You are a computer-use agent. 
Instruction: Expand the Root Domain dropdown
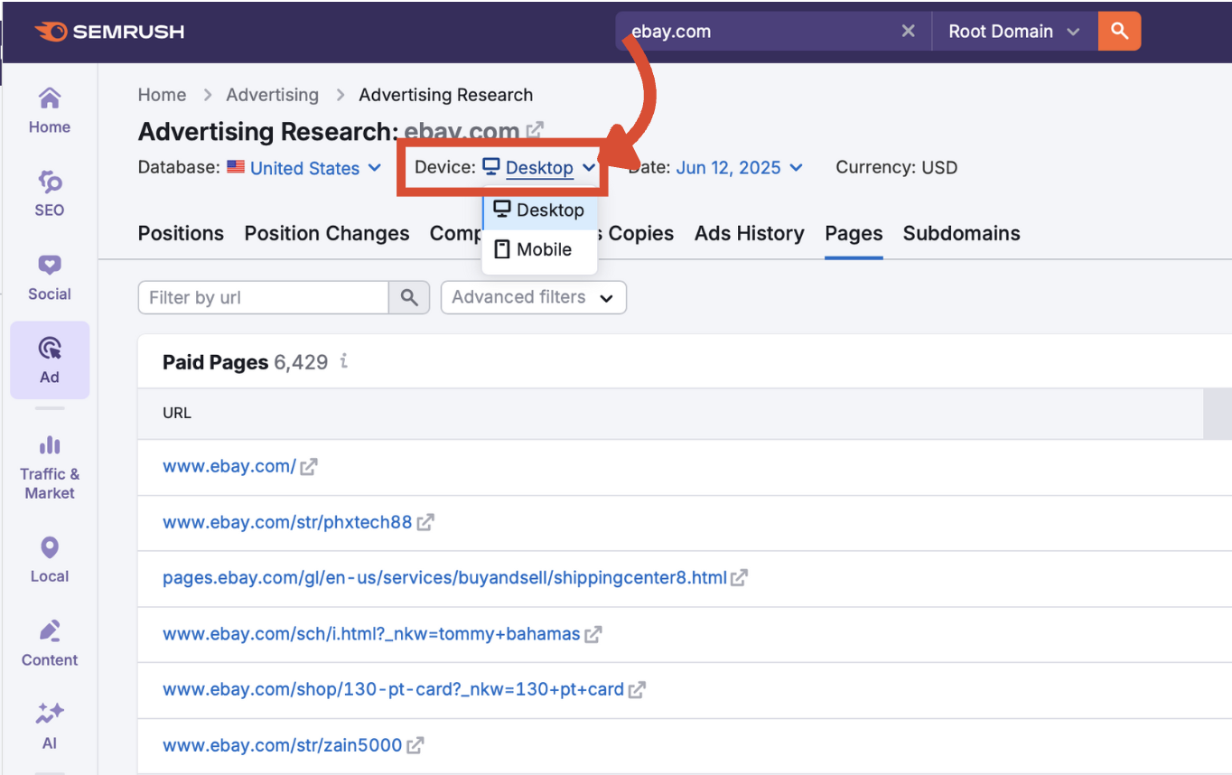[x=1013, y=32]
